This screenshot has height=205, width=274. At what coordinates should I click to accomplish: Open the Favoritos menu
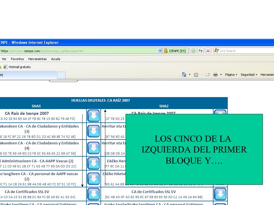click(x=17, y=59)
